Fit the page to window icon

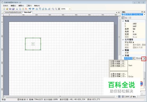coord(59,9)
